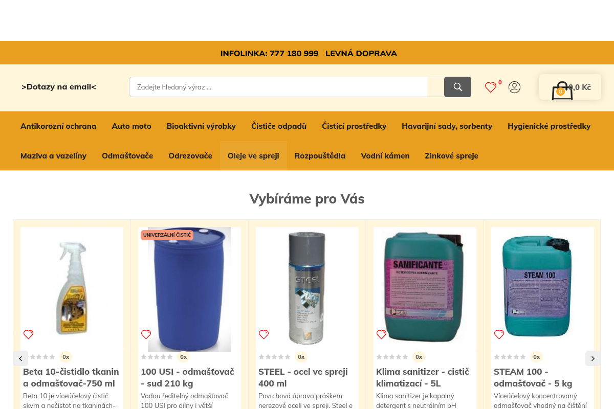Image resolution: width=614 pixels, height=409 pixels.
Task: Open the Hygienické prostředky category
Action: [x=549, y=126]
